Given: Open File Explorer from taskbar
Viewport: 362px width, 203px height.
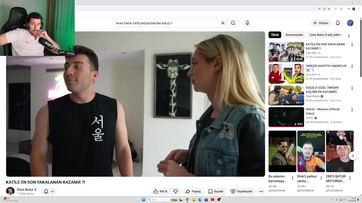Looking at the screenshot, I should [x=194, y=200].
